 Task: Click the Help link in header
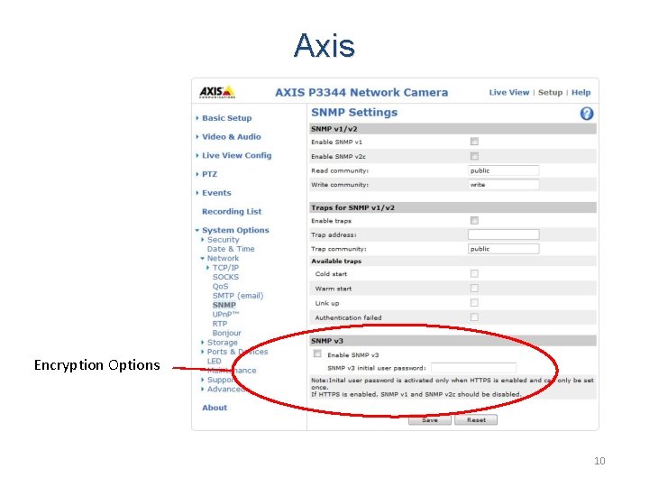click(x=581, y=92)
